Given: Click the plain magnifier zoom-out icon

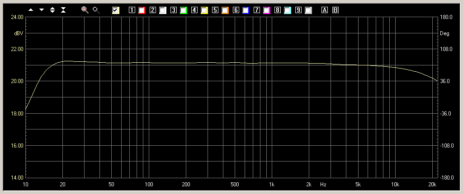Looking at the screenshot, I should click(x=96, y=10).
